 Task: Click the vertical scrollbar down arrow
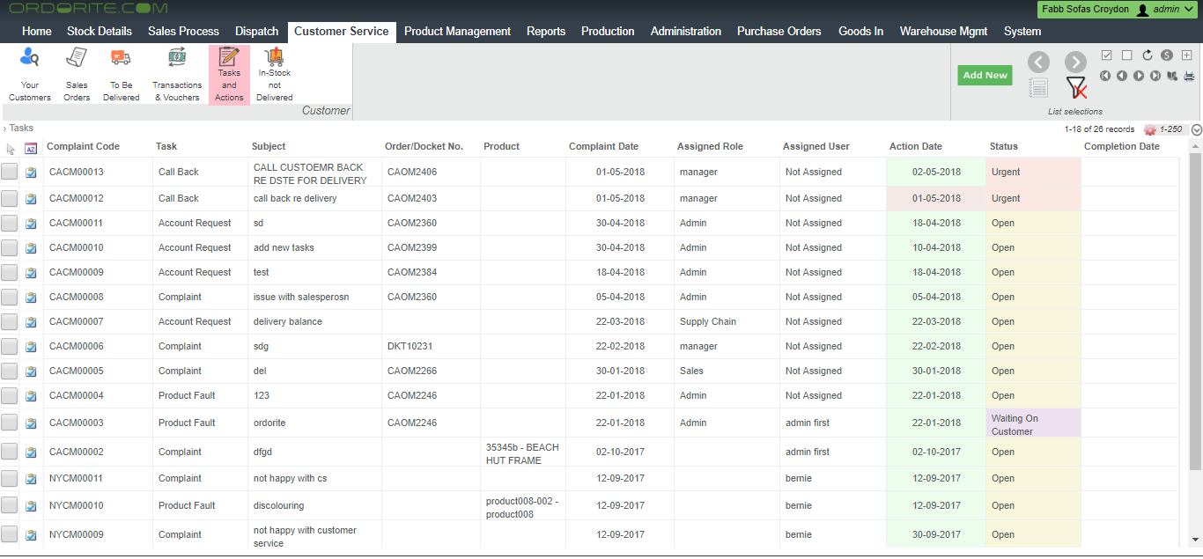[x=1195, y=539]
